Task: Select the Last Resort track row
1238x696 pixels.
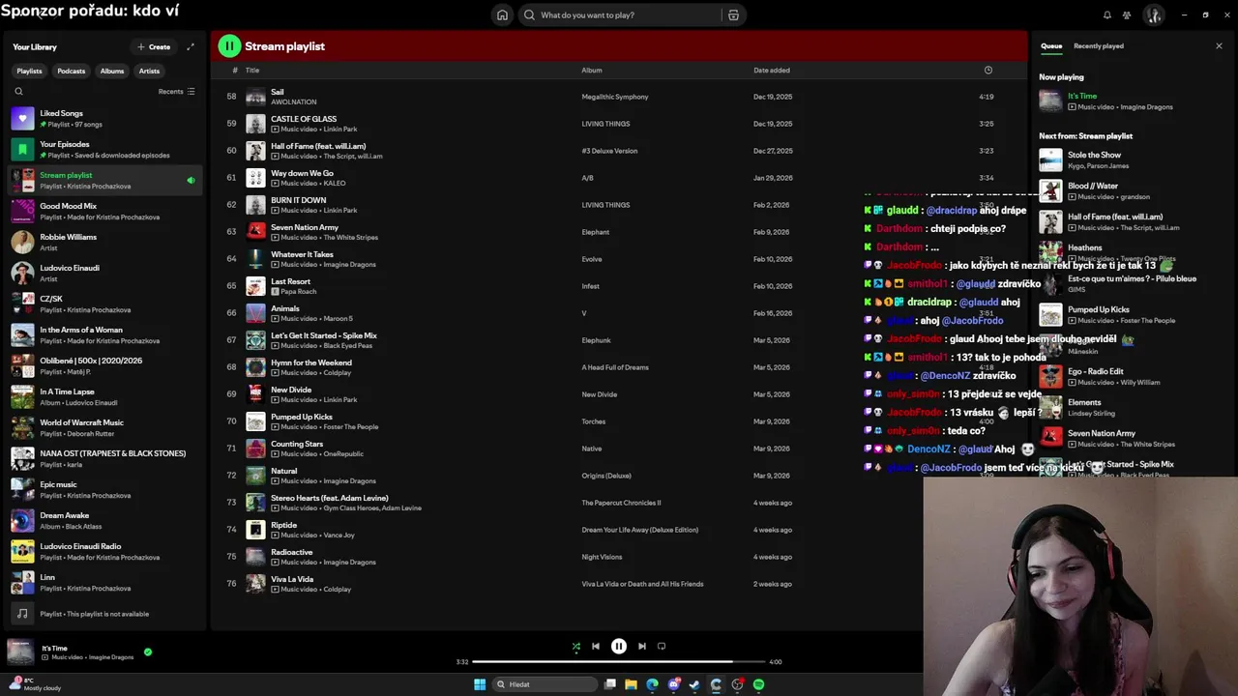Action: pos(619,286)
